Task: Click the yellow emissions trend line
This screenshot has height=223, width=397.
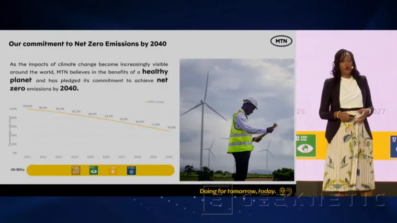Action: (98, 119)
